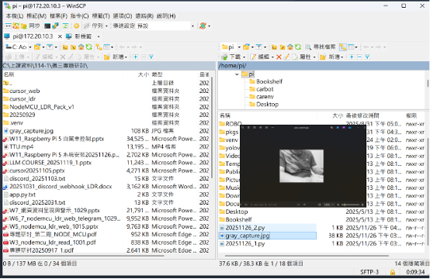This screenshot has width=430, height=279.
Task: Sort remote list by 最後修改時間 column header
Action: pyautogui.click(x=362, y=115)
